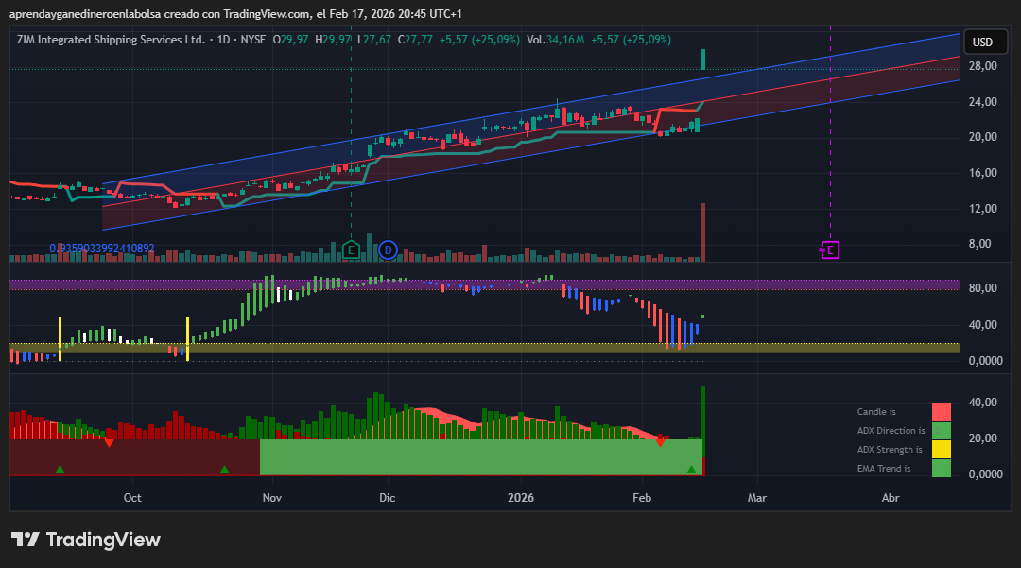Open the USD currency selector
This screenshot has width=1021, height=568.
tap(983, 43)
